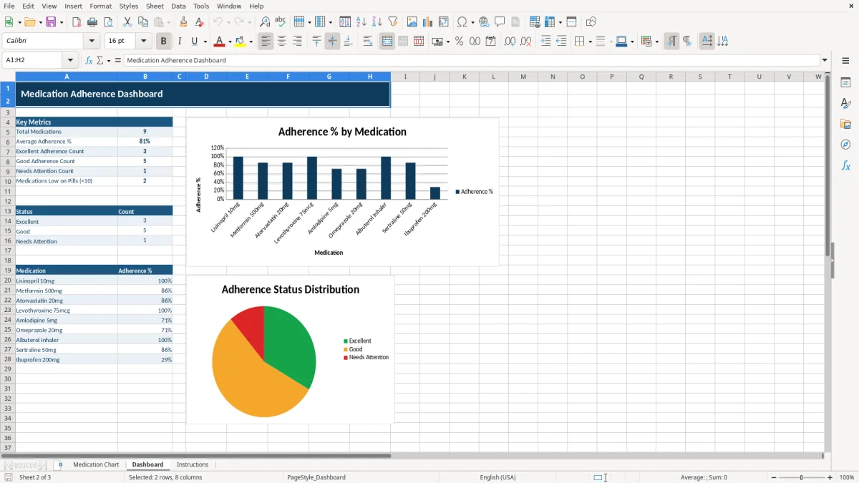Viewport: 859px width, 483px height.
Task: Click the Export as PDF icon
Action: tap(77, 22)
